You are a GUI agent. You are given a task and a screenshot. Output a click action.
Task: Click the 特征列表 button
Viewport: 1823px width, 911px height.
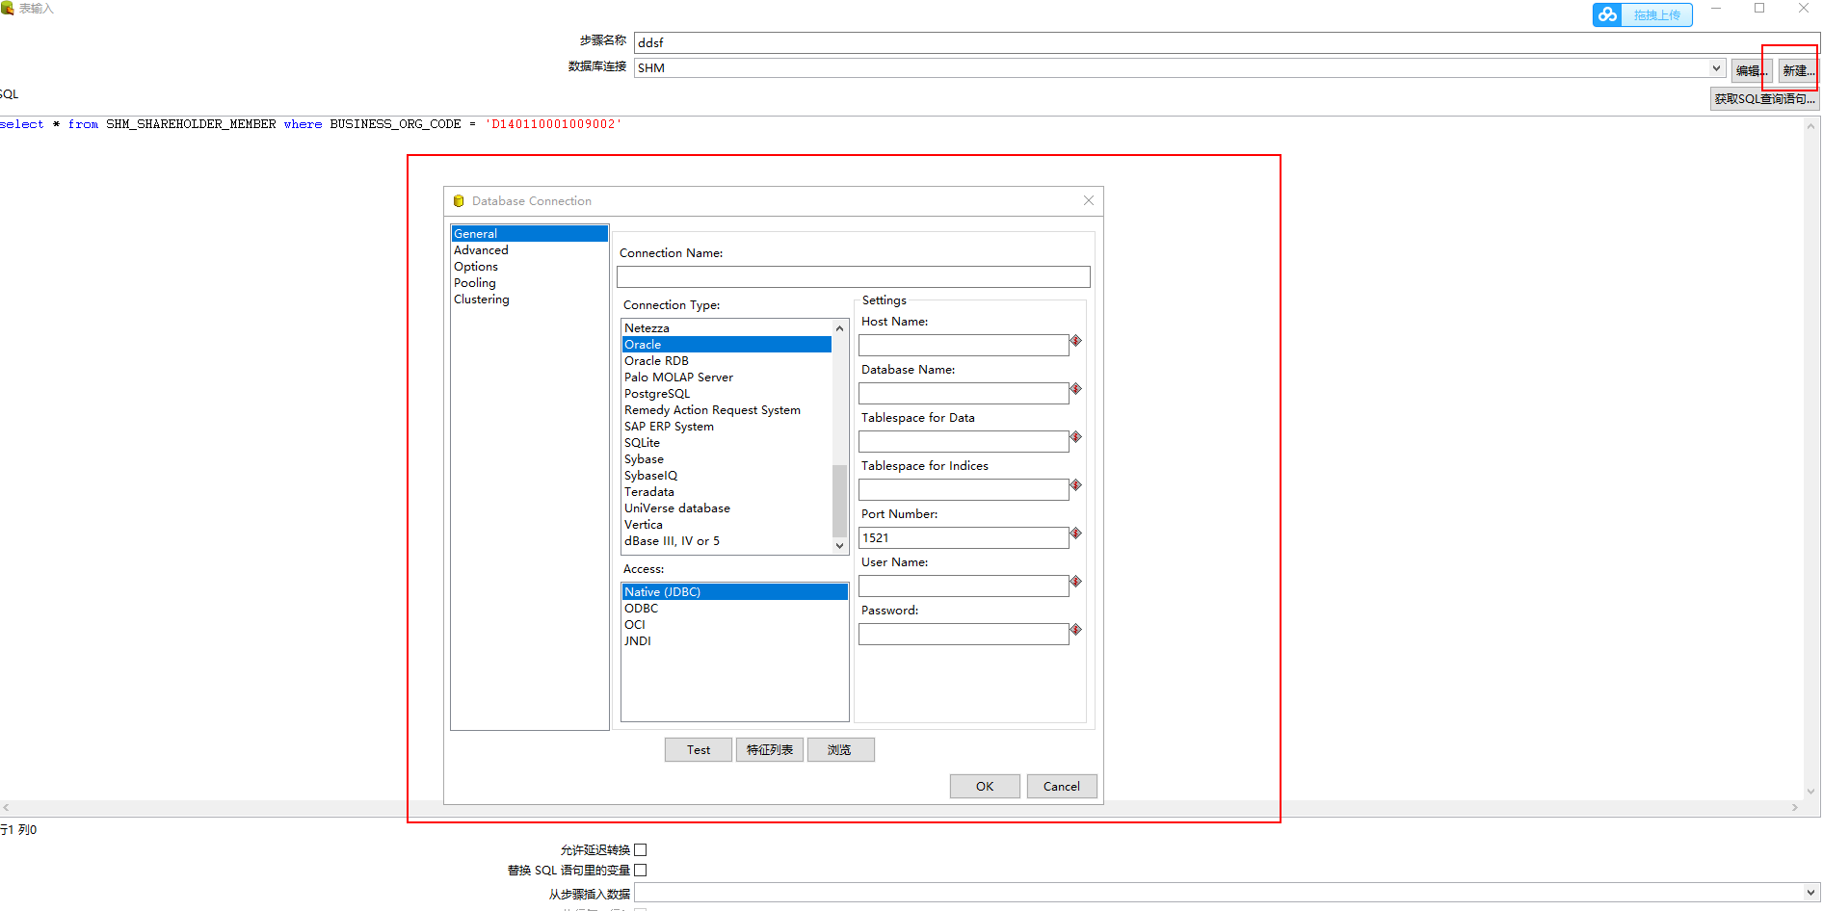click(770, 750)
